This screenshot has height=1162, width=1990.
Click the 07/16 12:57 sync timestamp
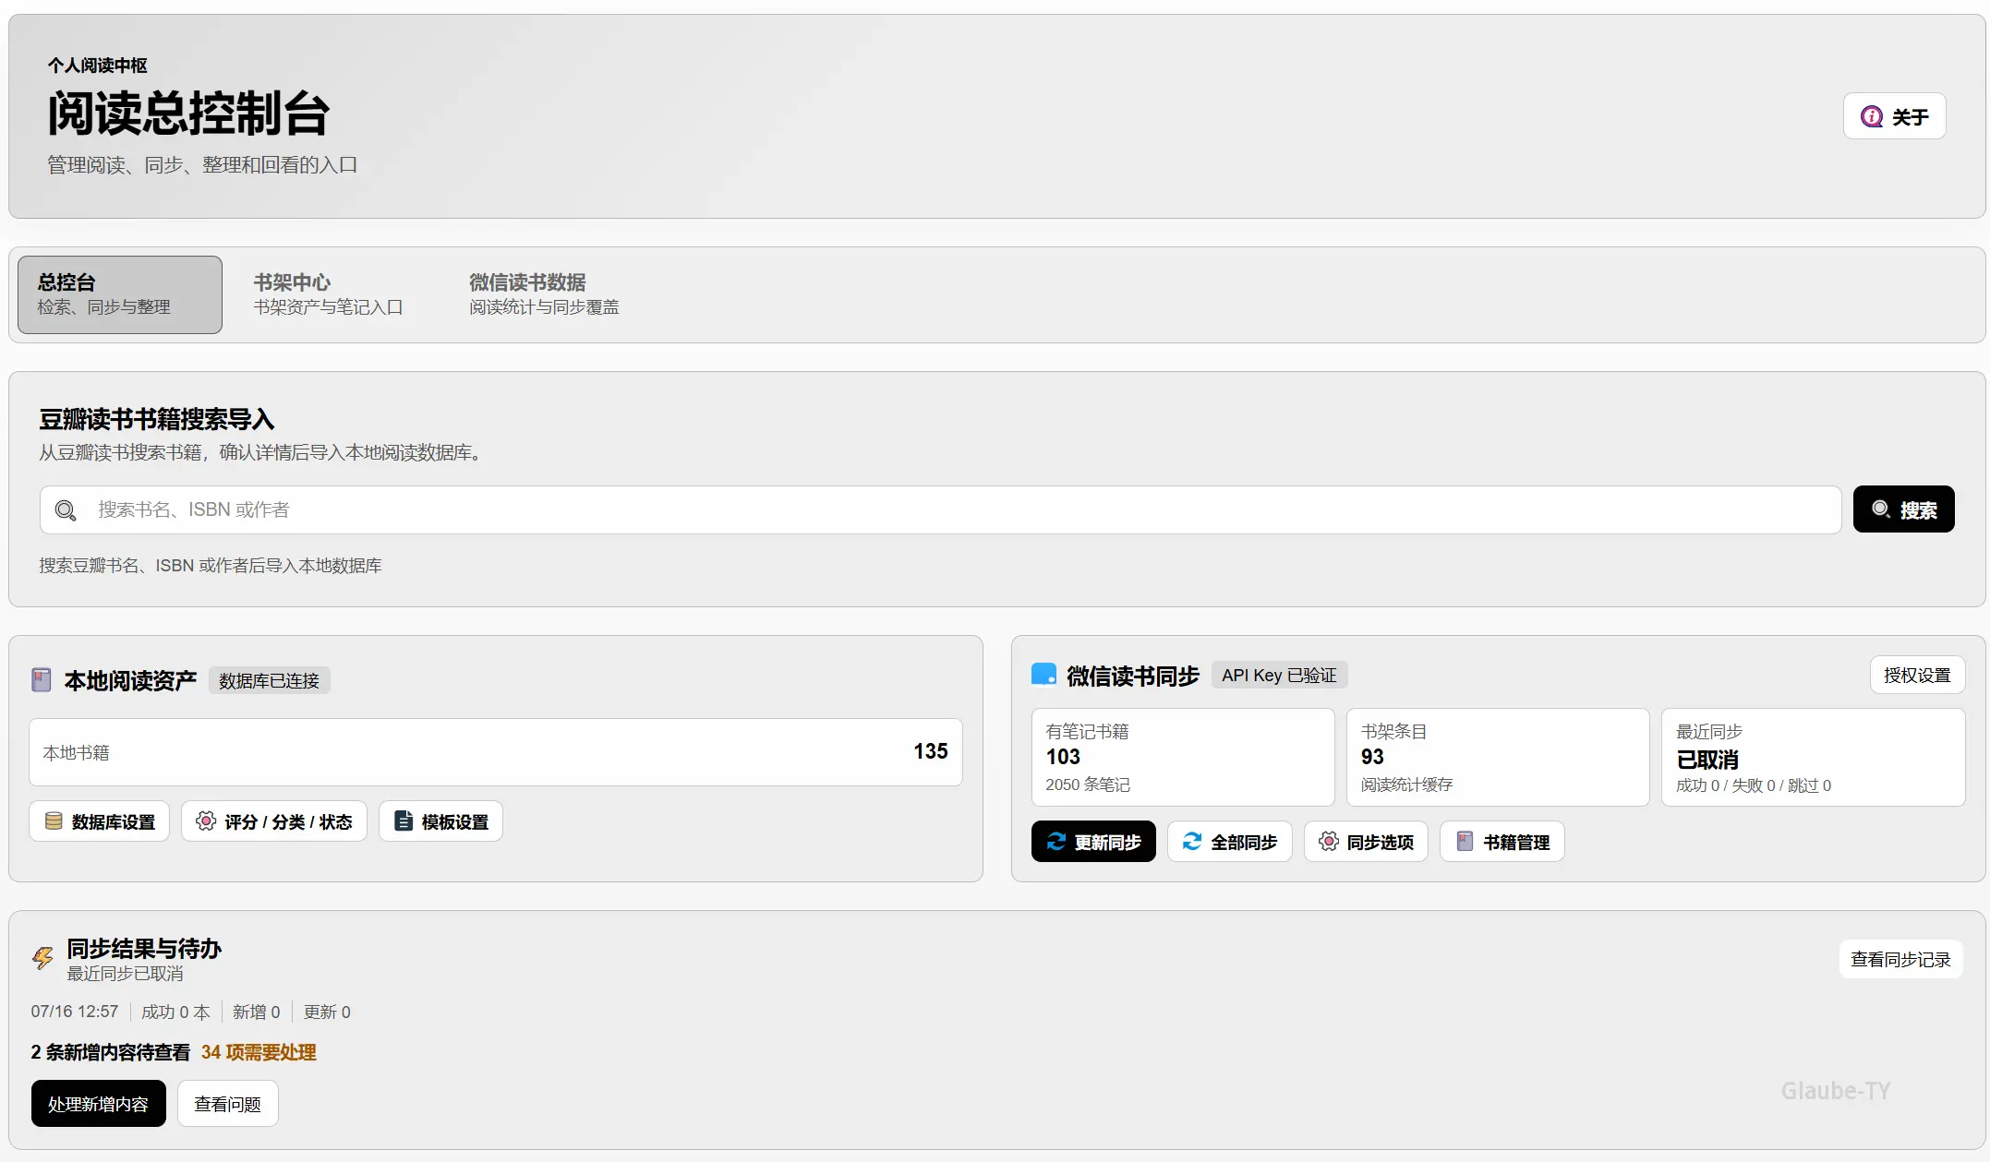coord(75,1012)
